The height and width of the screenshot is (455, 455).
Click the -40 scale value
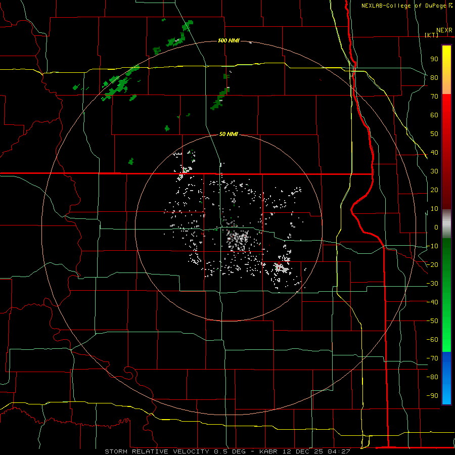(432, 302)
